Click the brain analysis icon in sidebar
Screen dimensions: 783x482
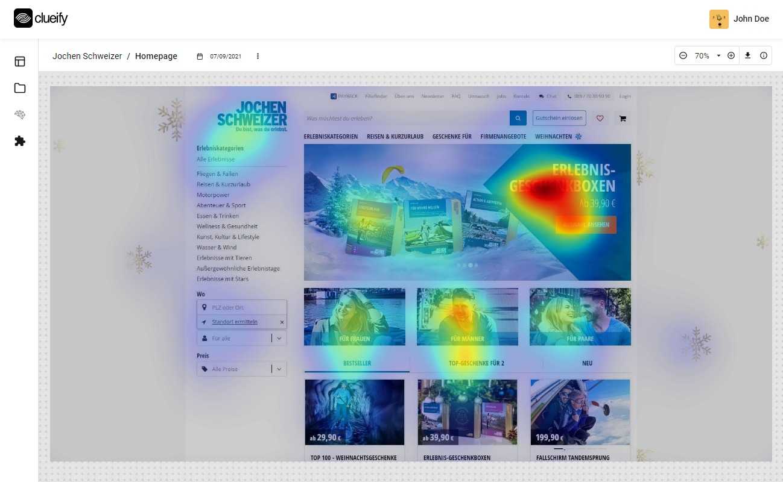[20, 114]
